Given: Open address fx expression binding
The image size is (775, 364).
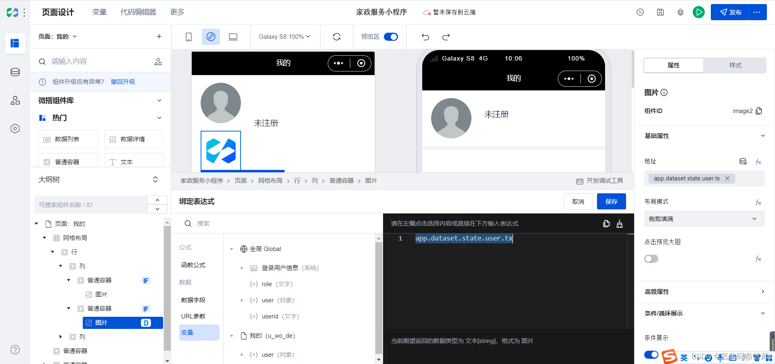Looking at the screenshot, I should 758,162.
